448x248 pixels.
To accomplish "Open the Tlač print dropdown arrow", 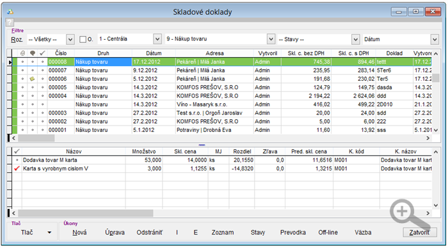I will 49,233.
